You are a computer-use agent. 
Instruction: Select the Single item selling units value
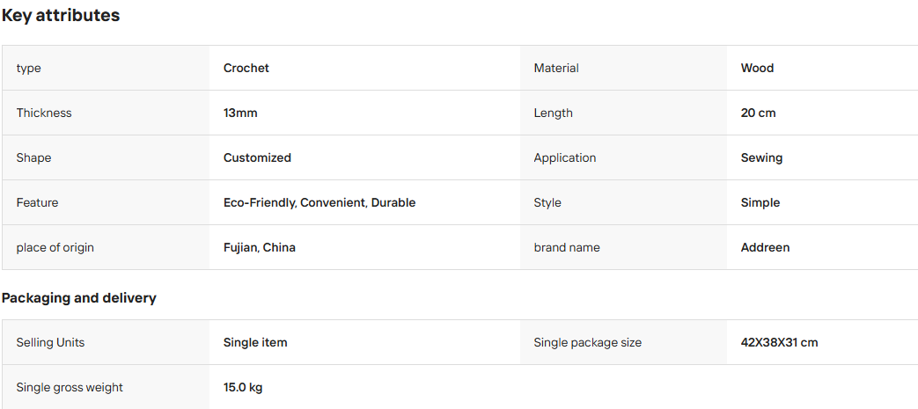tap(255, 342)
